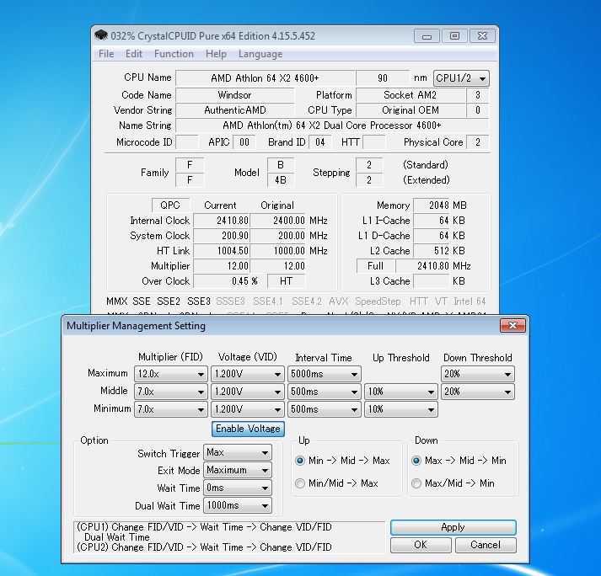Open the File menu
Screen dimensions: 601x576
pos(106,54)
